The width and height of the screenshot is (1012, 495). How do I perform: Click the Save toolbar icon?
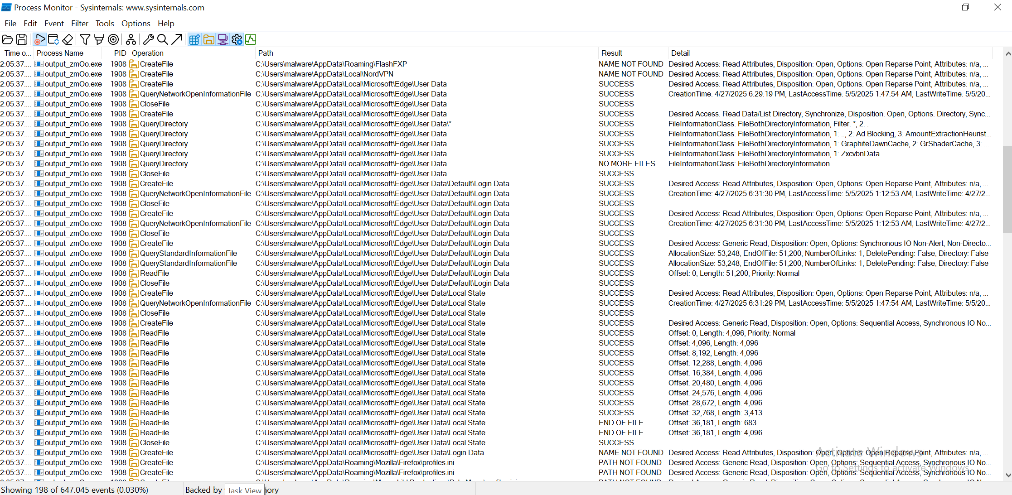pyautogui.click(x=22, y=40)
